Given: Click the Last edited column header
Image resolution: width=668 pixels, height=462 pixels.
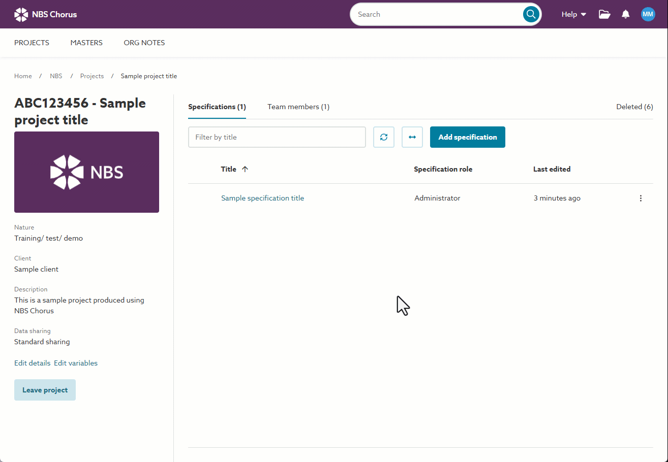Looking at the screenshot, I should pos(552,169).
